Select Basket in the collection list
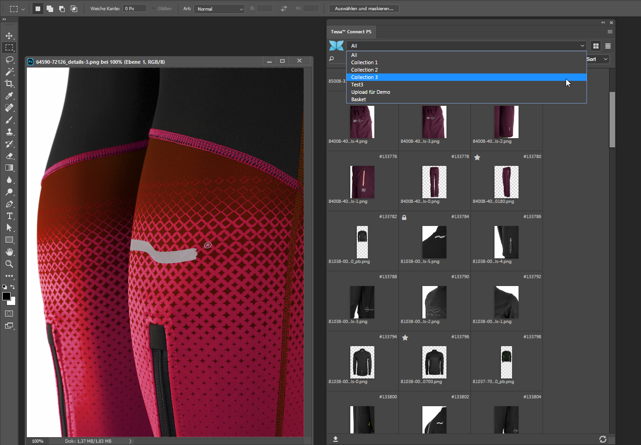641x445 pixels. point(359,99)
